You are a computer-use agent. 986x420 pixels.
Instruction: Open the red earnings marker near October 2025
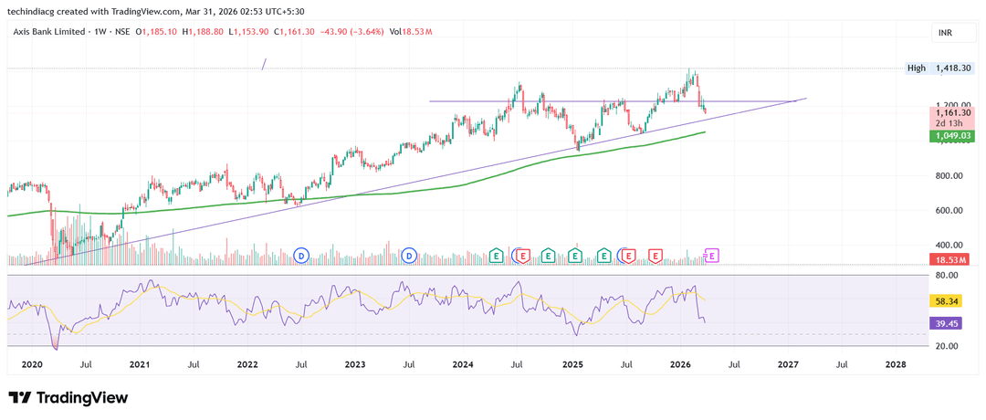(x=656, y=256)
